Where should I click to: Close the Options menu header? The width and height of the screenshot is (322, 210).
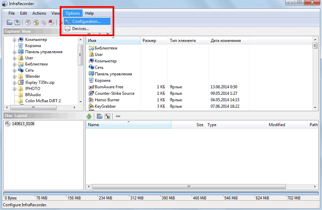click(73, 13)
